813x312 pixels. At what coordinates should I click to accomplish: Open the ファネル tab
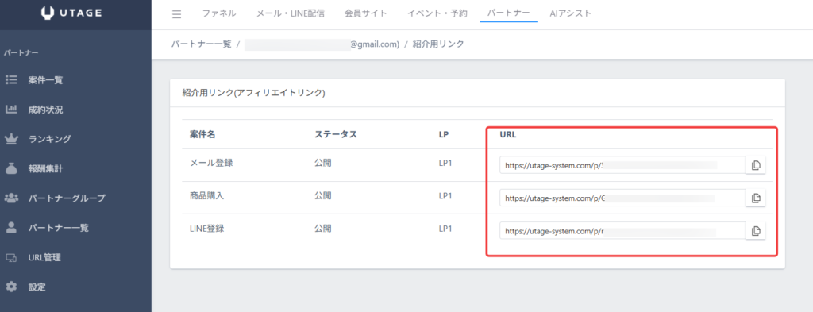pos(219,13)
